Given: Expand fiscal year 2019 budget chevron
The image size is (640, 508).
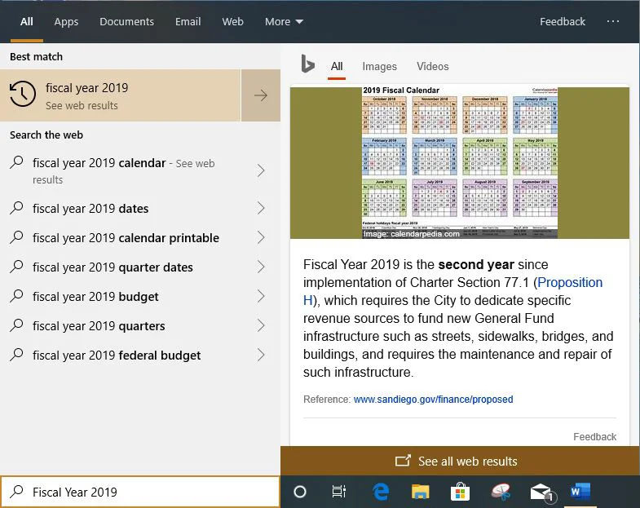Looking at the screenshot, I should click(261, 297).
